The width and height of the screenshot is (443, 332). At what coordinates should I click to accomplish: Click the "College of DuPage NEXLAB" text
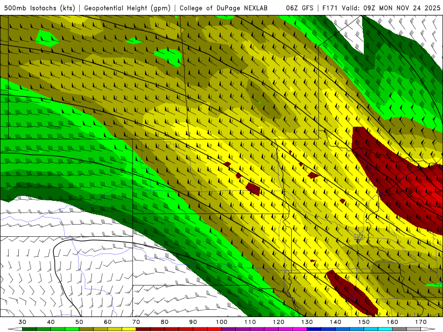(x=224, y=8)
